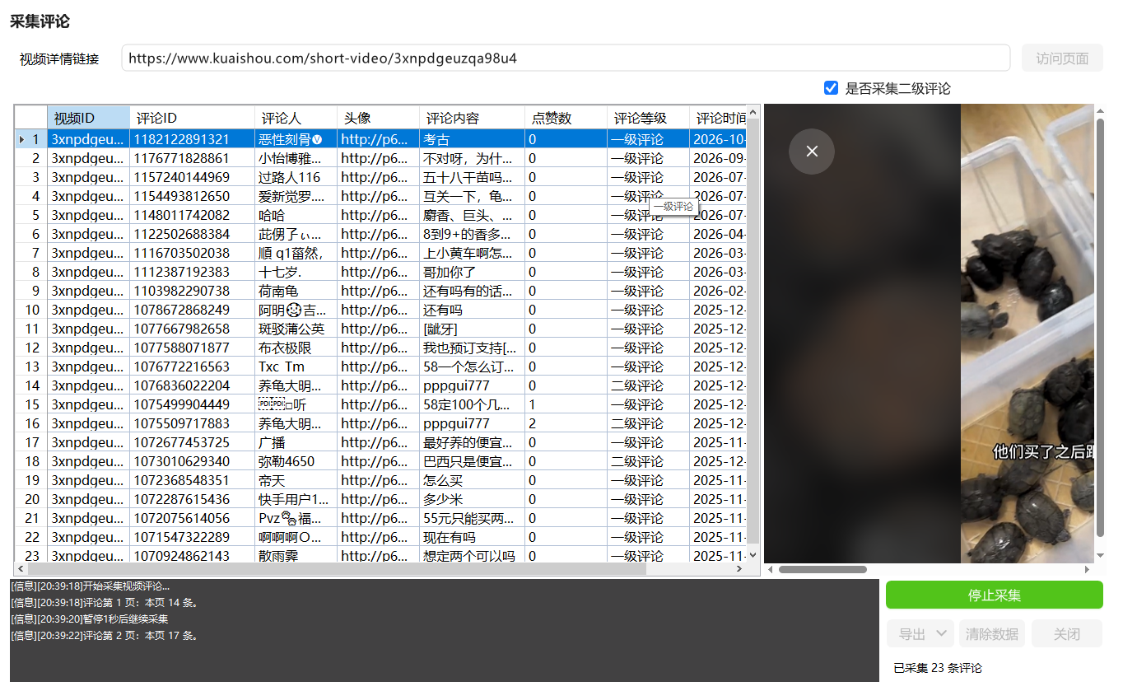Click the video panel scroll-right arrow

[x=1087, y=569]
